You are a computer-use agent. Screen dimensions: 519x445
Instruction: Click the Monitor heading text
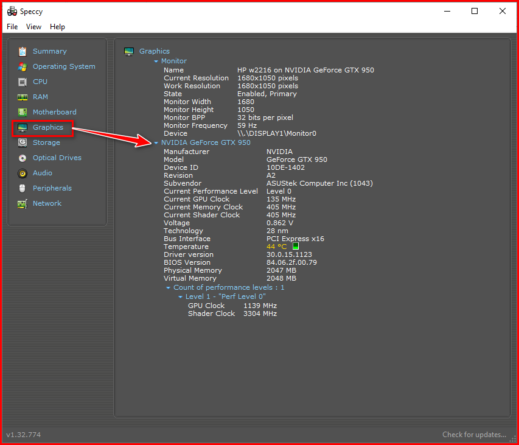(x=174, y=61)
